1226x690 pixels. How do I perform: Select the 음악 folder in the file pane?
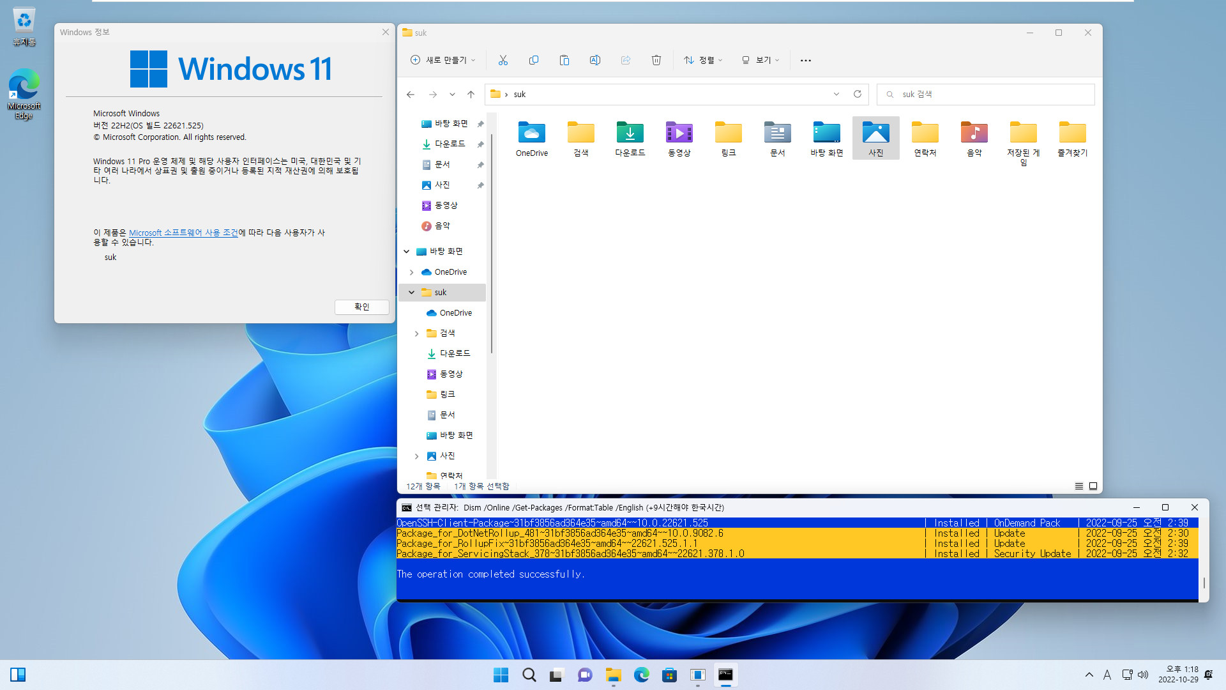[974, 139]
